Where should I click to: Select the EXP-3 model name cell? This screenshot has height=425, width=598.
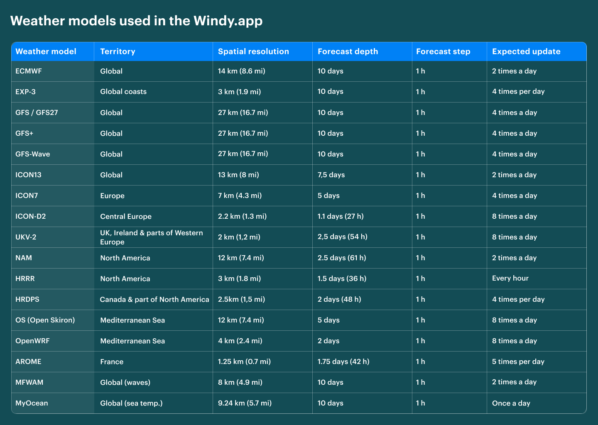pos(25,92)
